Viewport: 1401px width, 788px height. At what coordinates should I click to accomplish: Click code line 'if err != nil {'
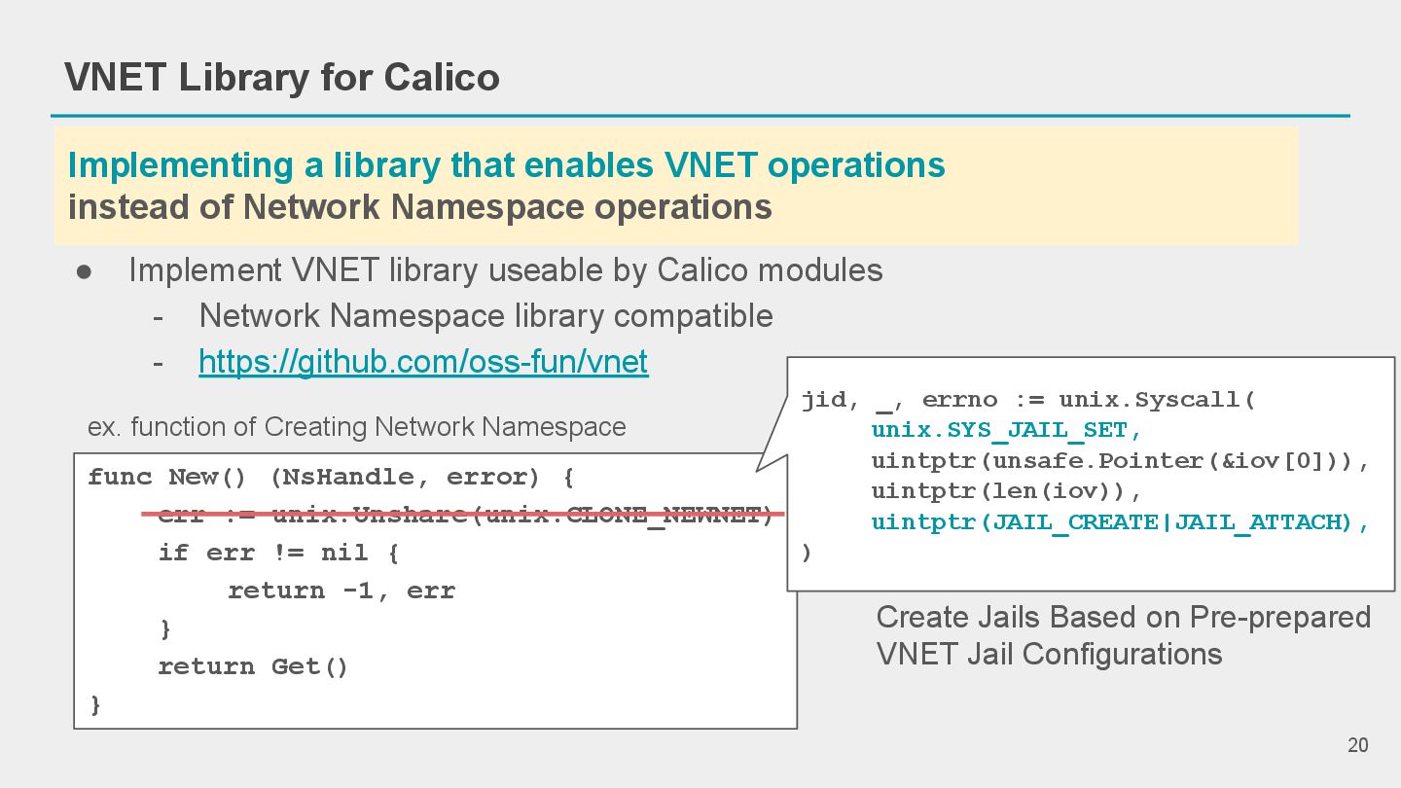pyautogui.click(x=279, y=553)
